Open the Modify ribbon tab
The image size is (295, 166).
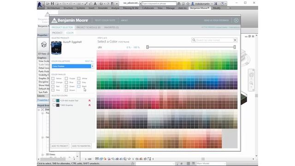pos(217,8)
